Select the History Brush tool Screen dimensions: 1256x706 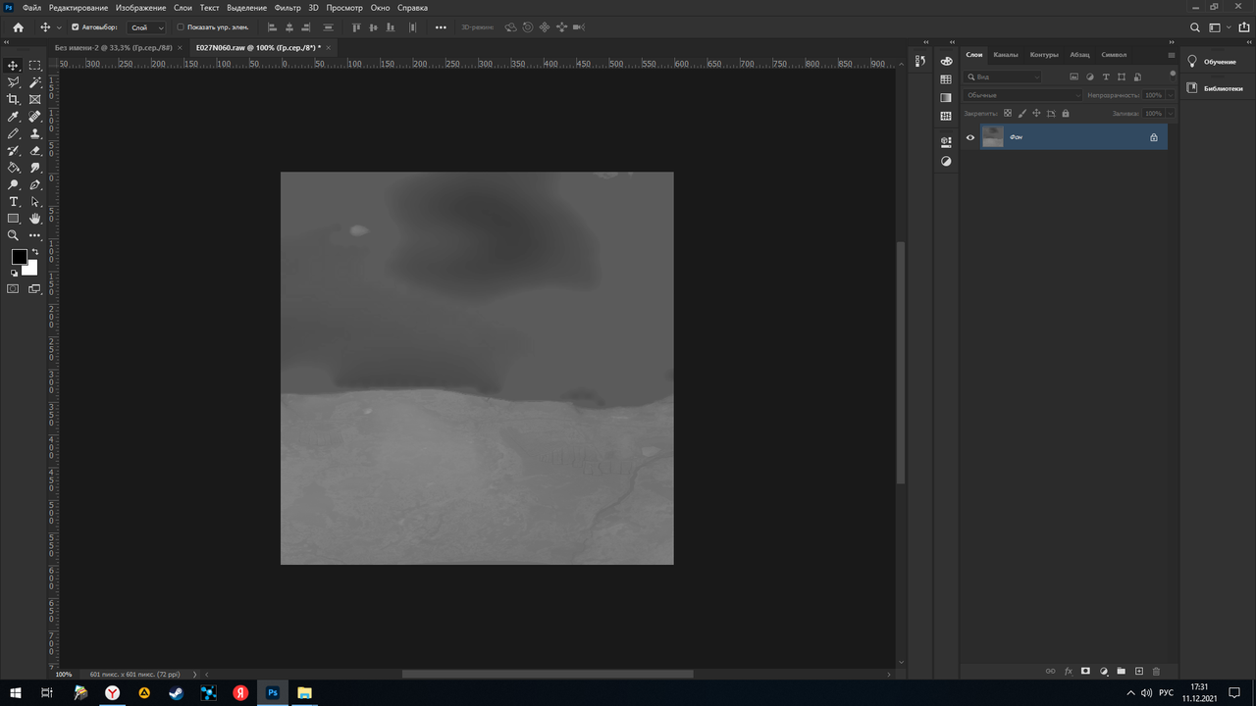pos(14,151)
